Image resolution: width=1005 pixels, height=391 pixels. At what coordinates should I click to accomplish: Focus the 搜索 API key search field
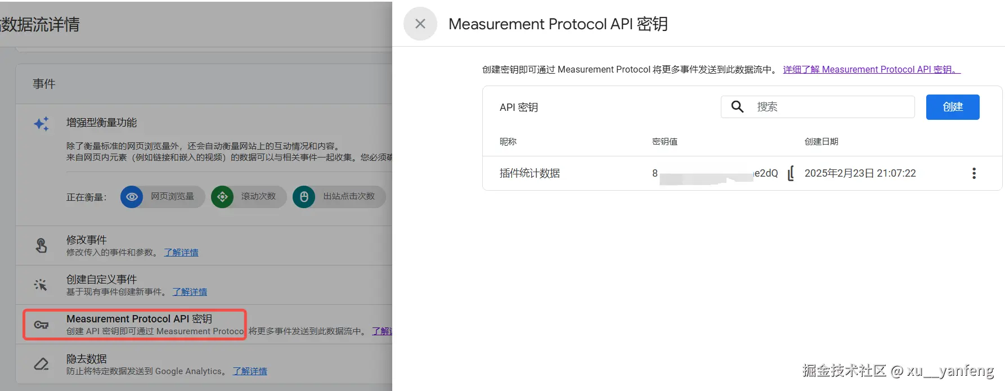pos(818,107)
